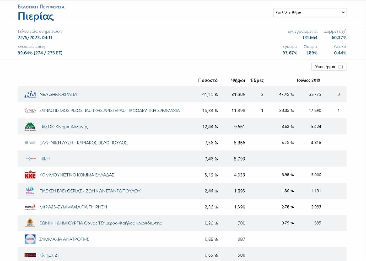The height and width of the screenshot is (261, 366).
Task: Click the 5.793 votes cell
Action: [239, 159]
